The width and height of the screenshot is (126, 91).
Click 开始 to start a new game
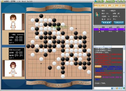(x=59, y=85)
